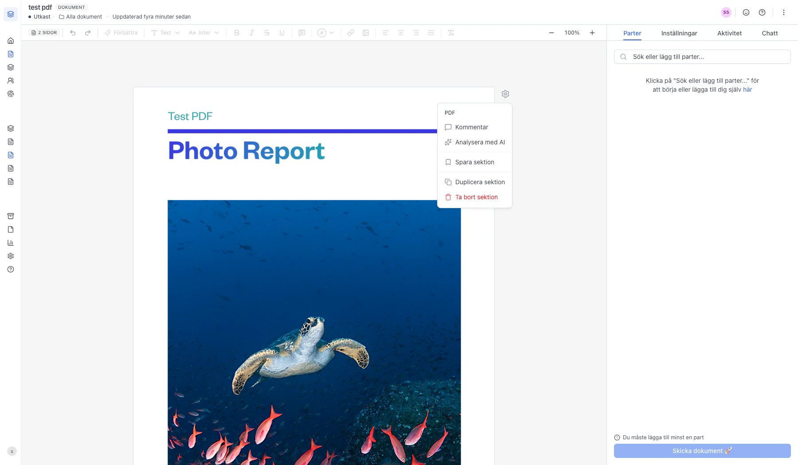Viewport: 798px width, 465px height.
Task: Click the Utkast status label
Action: (x=39, y=17)
